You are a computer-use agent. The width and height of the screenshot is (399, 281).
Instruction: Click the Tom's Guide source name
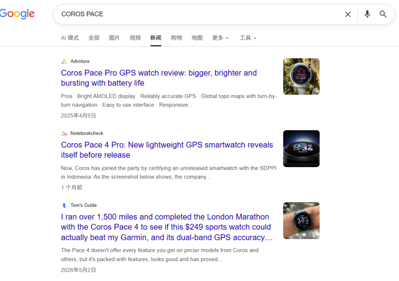coord(83,205)
